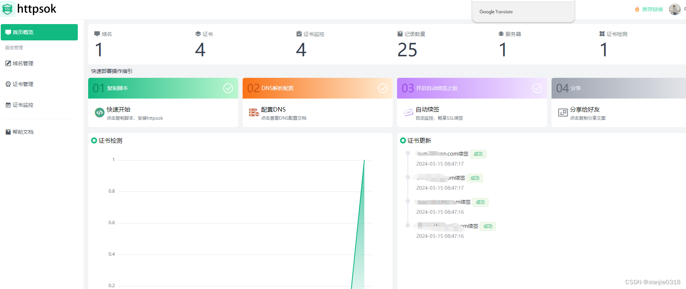Viewport: 686px width, 289px height.
Task: Click the 帮助文档 book icon
Action: (x=8, y=132)
